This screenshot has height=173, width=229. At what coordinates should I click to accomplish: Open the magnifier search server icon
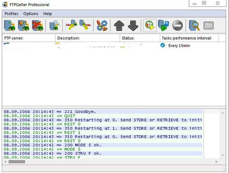(x=194, y=26)
